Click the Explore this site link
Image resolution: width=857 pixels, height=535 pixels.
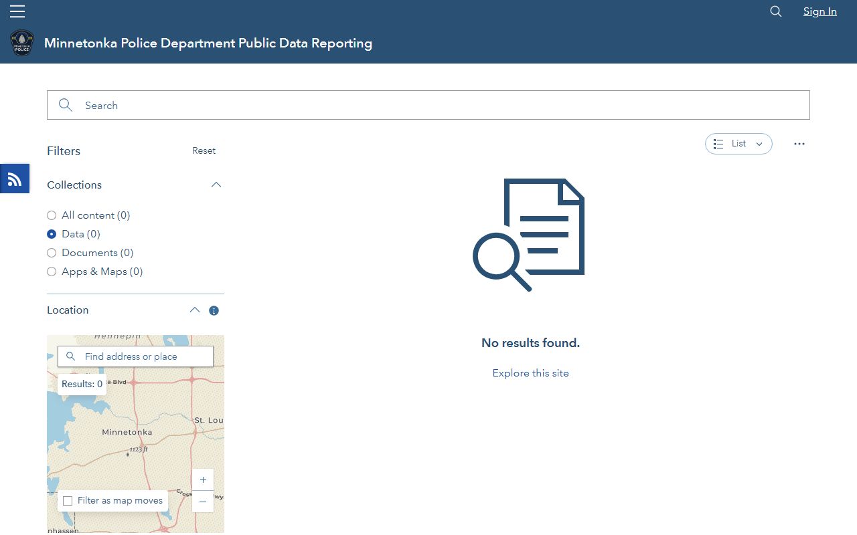point(530,373)
